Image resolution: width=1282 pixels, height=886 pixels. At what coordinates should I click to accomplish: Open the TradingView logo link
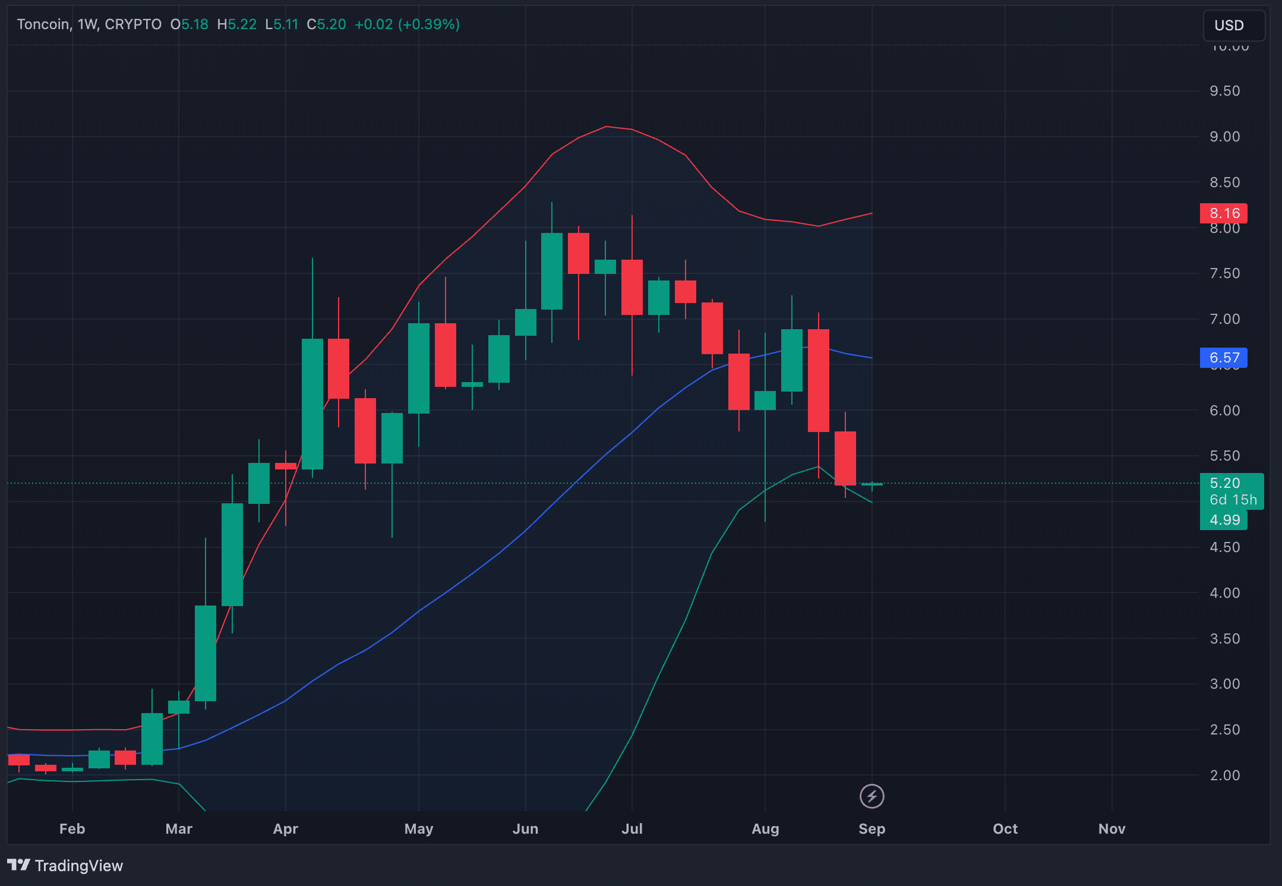[x=65, y=865]
